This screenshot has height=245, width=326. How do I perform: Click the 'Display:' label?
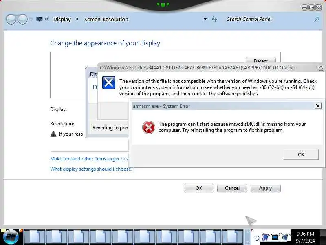[x=58, y=109]
